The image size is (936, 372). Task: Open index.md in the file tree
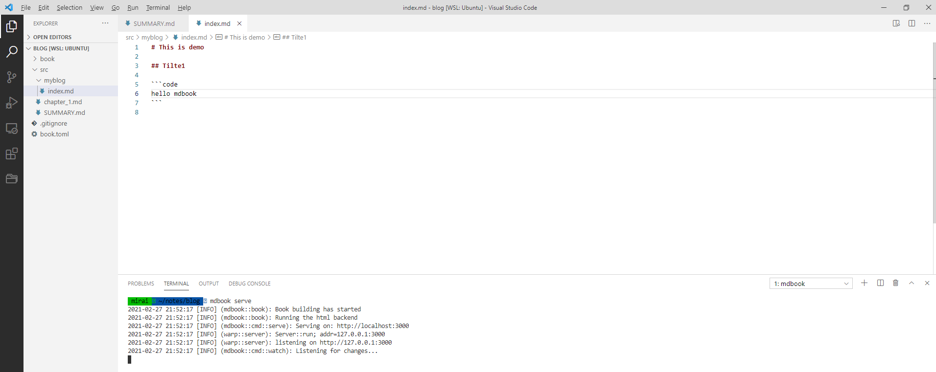[71, 91]
